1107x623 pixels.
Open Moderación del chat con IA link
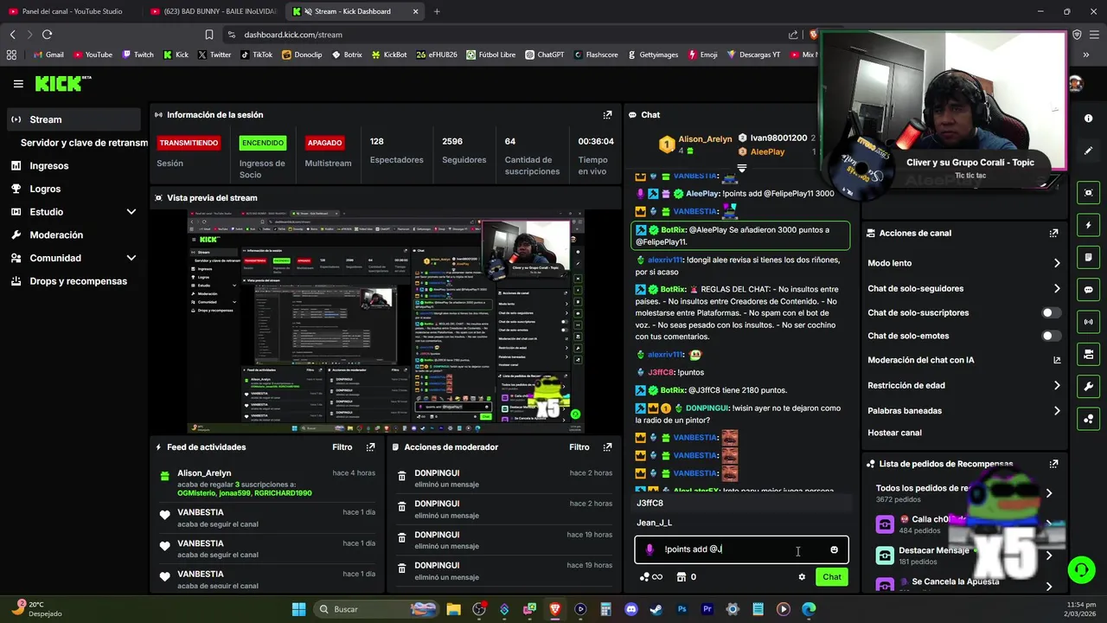[x=963, y=360]
